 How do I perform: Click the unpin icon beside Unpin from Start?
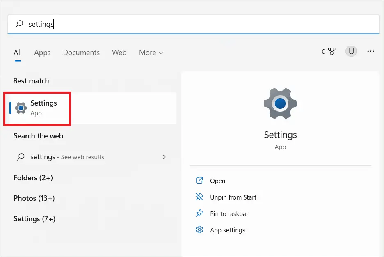tap(199, 197)
